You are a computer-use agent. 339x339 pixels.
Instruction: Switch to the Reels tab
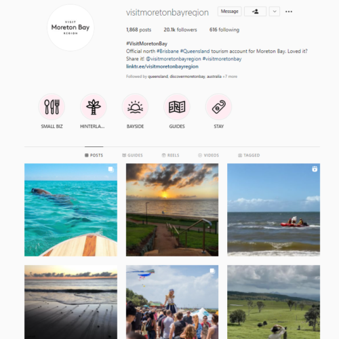(171, 155)
